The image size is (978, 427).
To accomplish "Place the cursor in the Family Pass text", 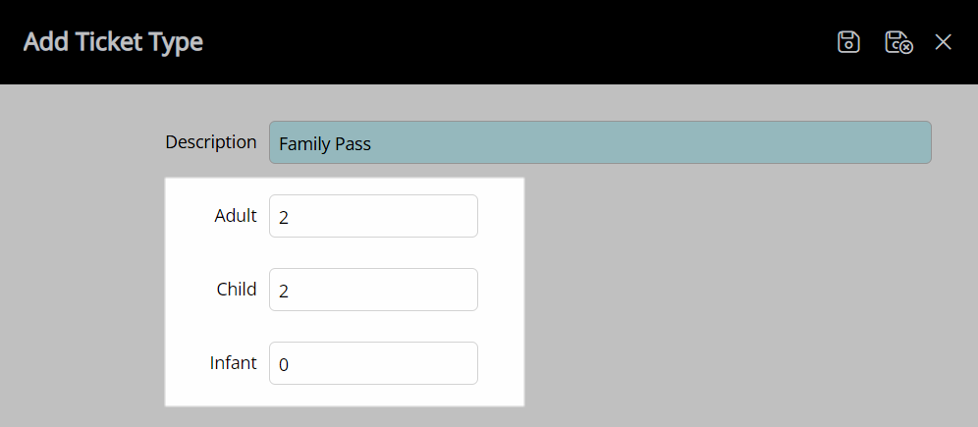I will 325,144.
